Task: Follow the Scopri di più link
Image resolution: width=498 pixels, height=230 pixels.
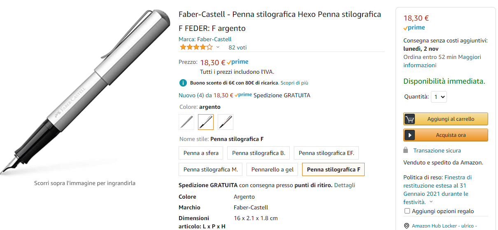Action: 295,83
